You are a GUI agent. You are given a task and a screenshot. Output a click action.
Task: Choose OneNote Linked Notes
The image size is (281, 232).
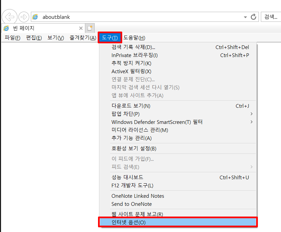[178, 196]
